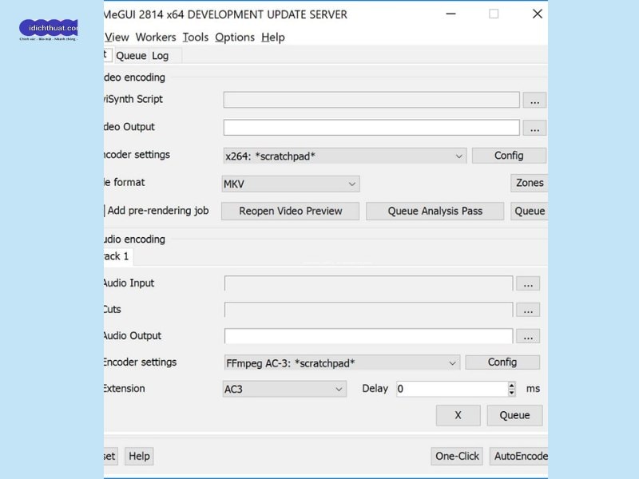This screenshot has height=479, width=639.
Task: Click browse button for Video Output
Action: (534, 128)
